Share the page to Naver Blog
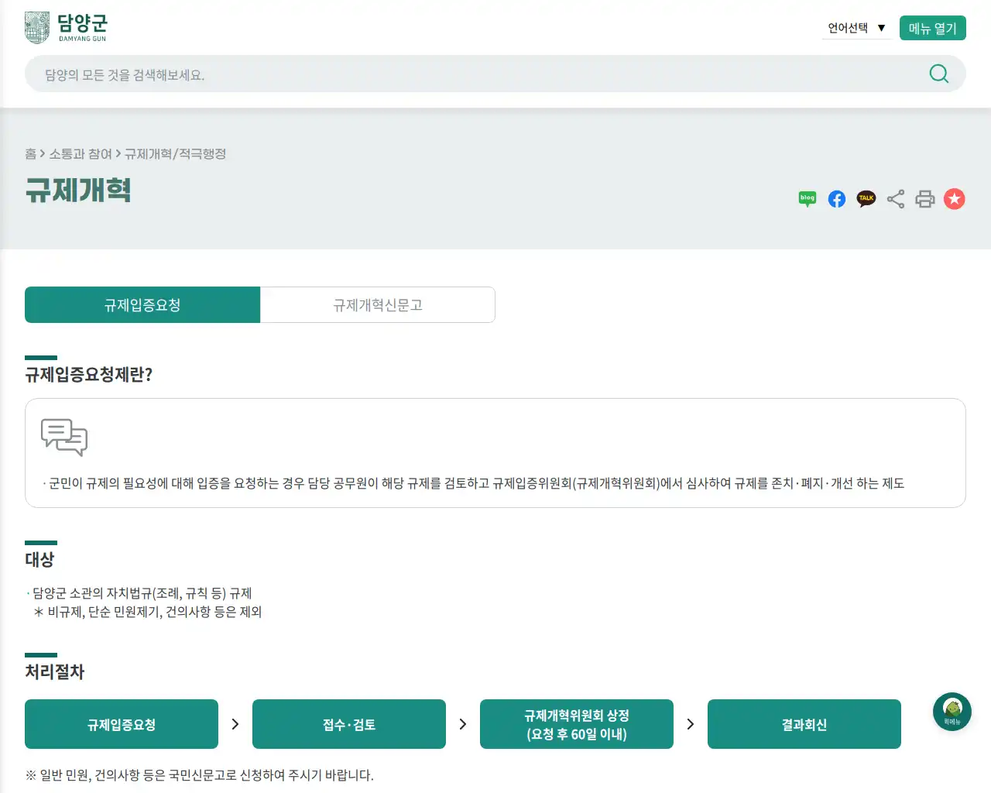Viewport: 991px width, 793px height. 807,199
